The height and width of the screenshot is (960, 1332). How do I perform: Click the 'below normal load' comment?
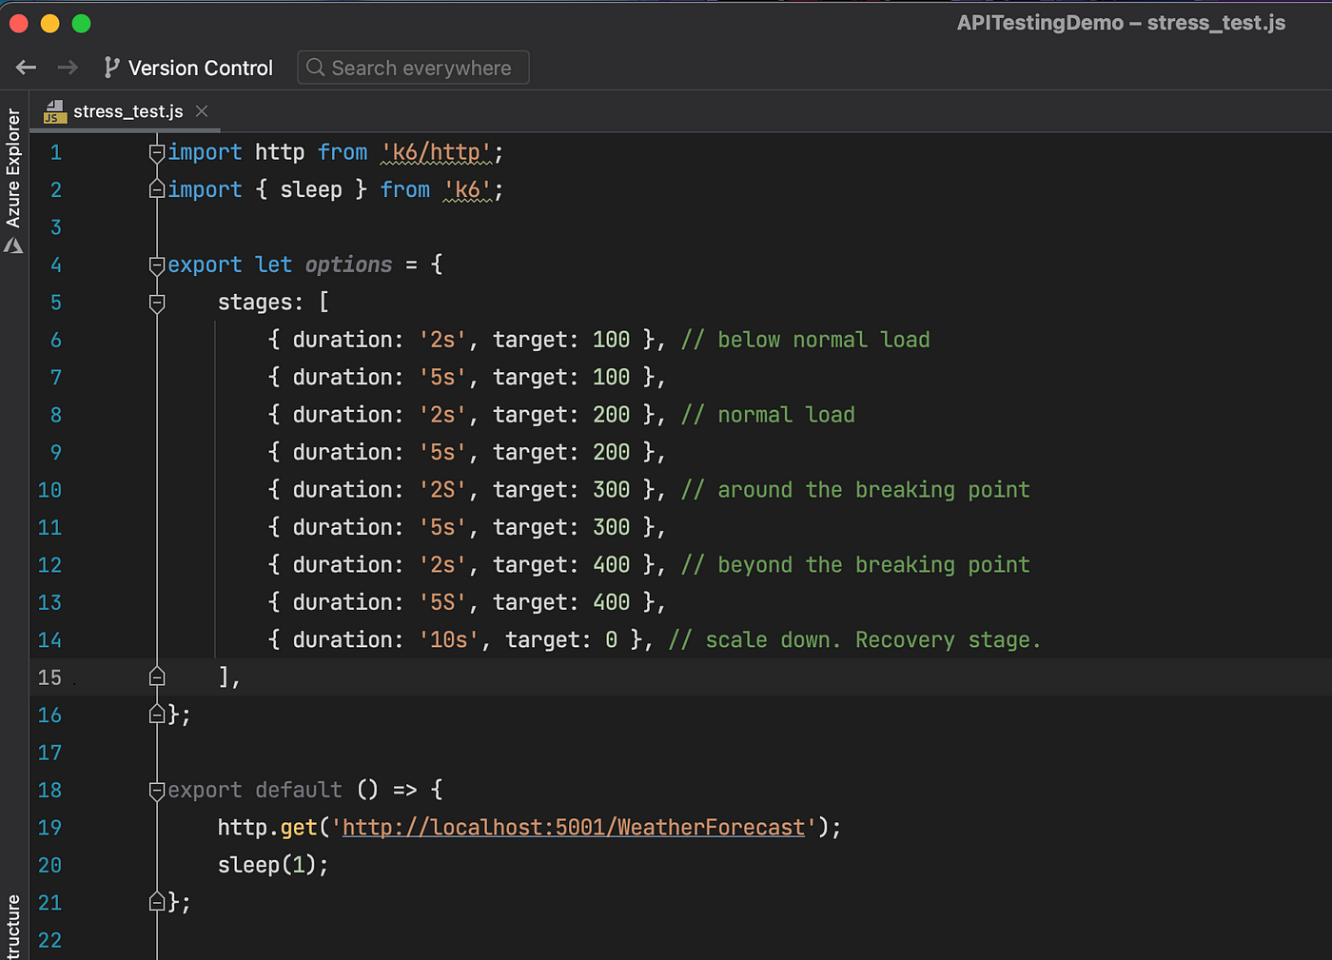pyautogui.click(x=806, y=340)
